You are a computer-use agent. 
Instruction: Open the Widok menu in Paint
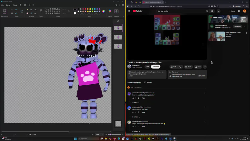(x=15, y=5)
